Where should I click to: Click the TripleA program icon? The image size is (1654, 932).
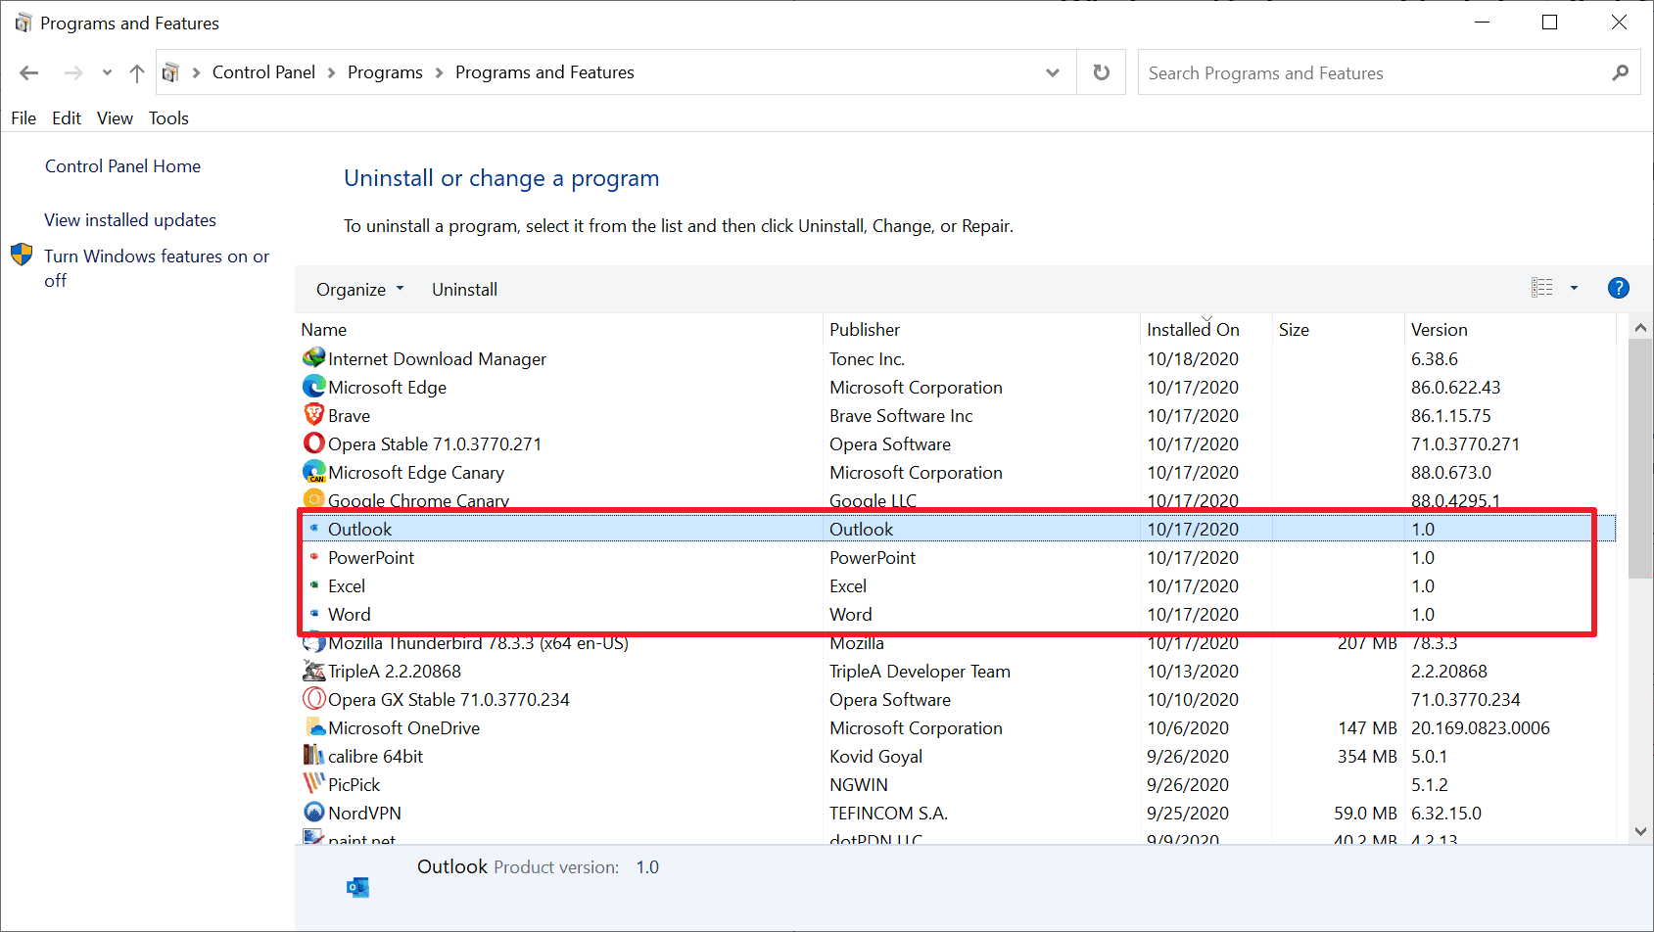point(313,671)
